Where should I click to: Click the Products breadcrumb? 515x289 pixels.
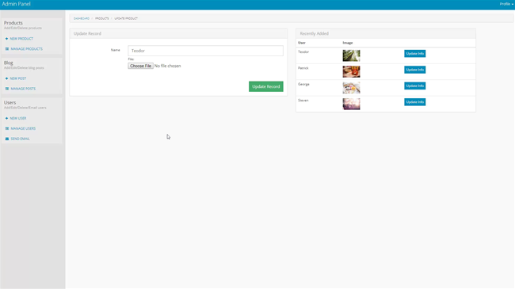point(102,18)
